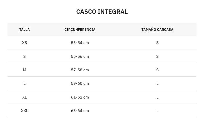Click the 57-58 cm circumference value
The width and height of the screenshot is (204, 125).
(80, 70)
